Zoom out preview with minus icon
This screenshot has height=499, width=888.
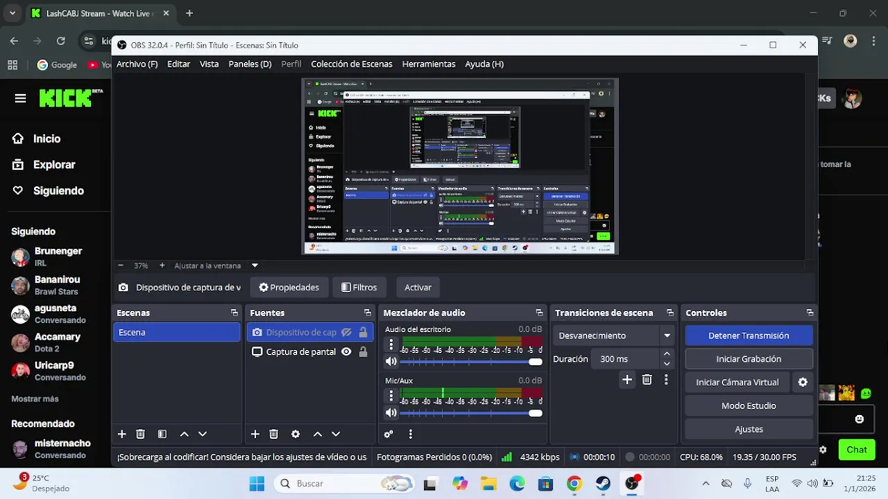pyautogui.click(x=120, y=265)
